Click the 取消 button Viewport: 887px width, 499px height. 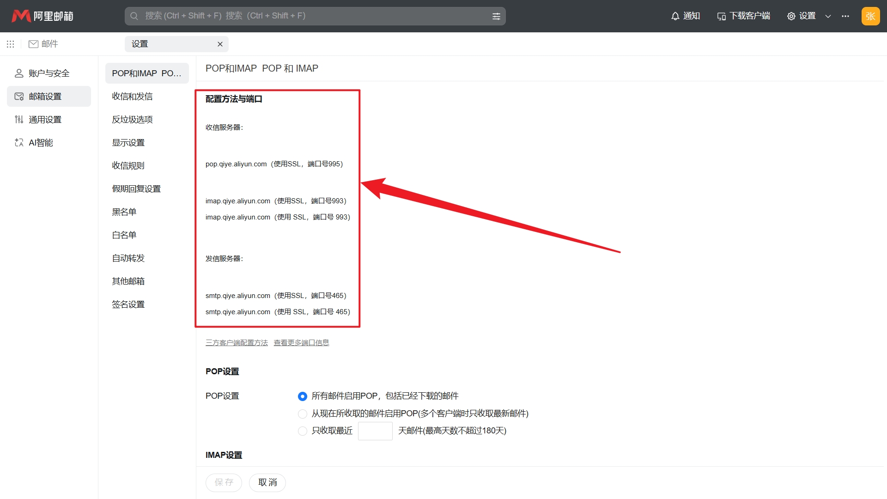click(267, 482)
